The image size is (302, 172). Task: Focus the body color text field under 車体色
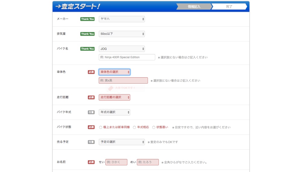point(123,81)
